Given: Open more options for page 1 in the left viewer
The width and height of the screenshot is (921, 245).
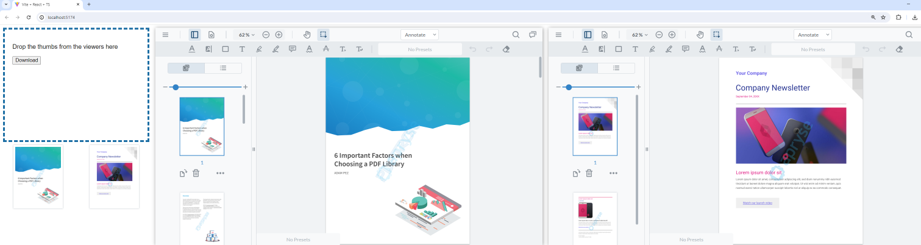Looking at the screenshot, I should coord(220,174).
